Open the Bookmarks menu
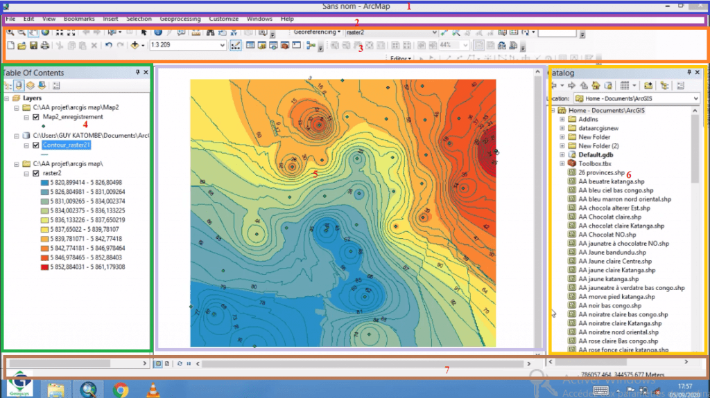 (79, 19)
